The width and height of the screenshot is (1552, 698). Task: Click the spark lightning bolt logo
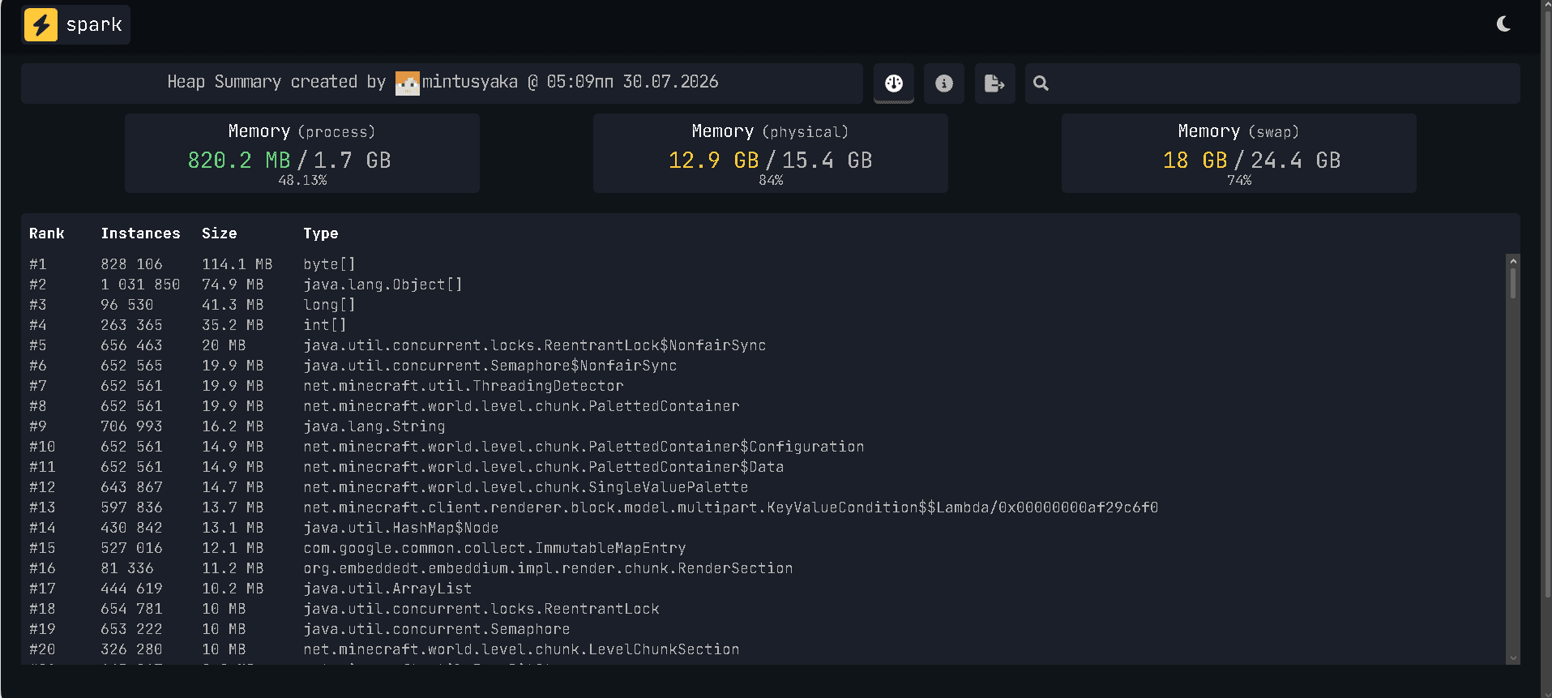pos(41,24)
